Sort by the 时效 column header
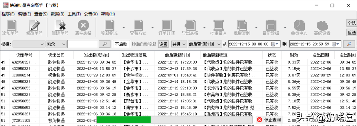Viewport: 357px width, 126px height. 294,55
